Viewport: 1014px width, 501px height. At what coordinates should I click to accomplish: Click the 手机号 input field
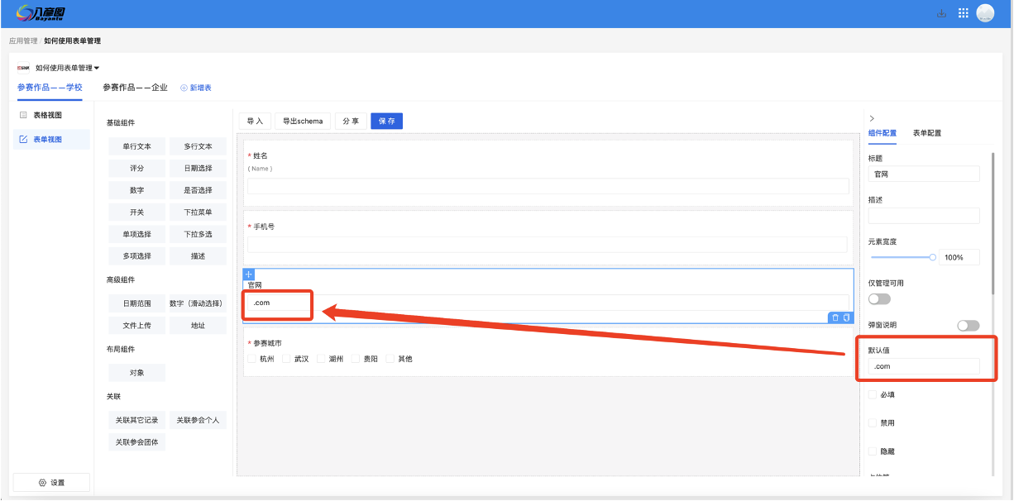pos(548,244)
